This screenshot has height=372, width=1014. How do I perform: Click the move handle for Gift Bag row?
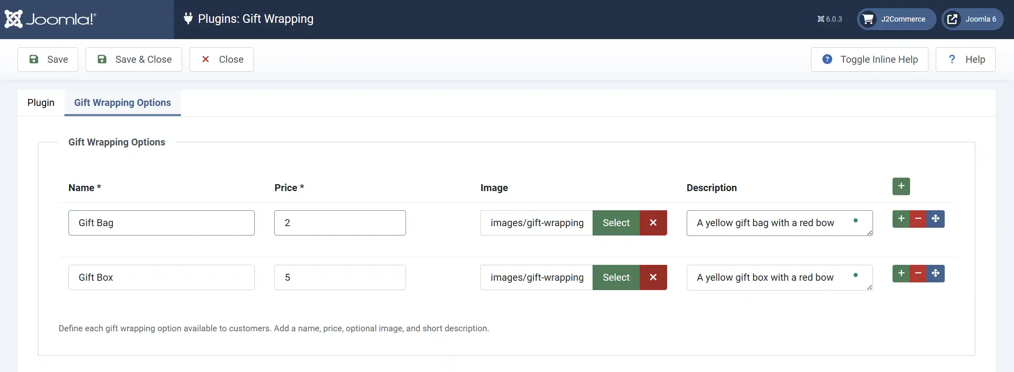click(x=936, y=219)
